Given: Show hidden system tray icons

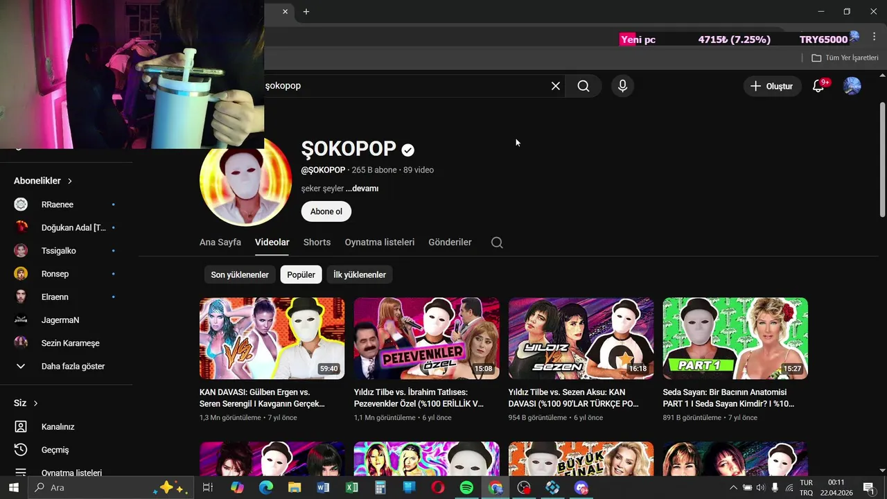Looking at the screenshot, I should 733,488.
